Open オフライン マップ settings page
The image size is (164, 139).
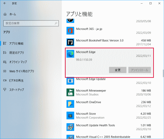point(15,62)
